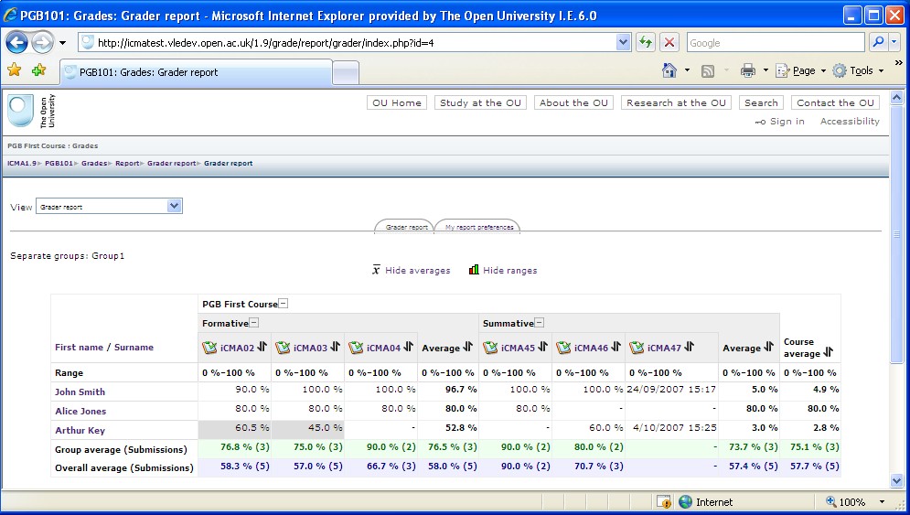This screenshot has width=910, height=515.
Task: Click the About the OU button
Action: point(573,102)
